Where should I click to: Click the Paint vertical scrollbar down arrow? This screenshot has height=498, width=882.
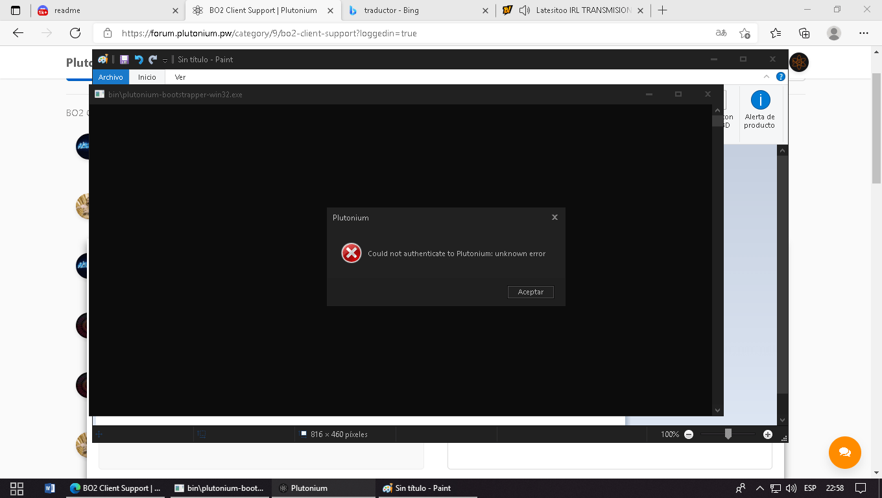[x=783, y=420]
